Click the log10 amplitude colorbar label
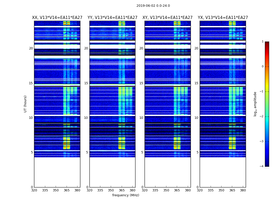Viewport: 273px width, 208px height. click(x=255, y=104)
